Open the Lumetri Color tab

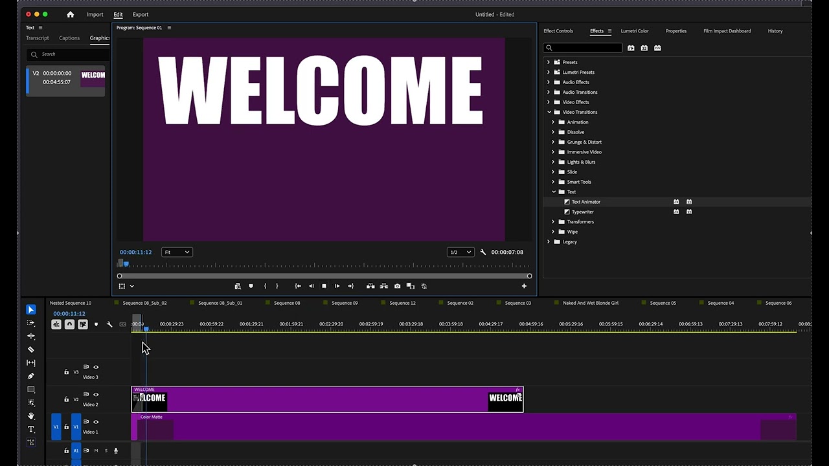pos(635,31)
